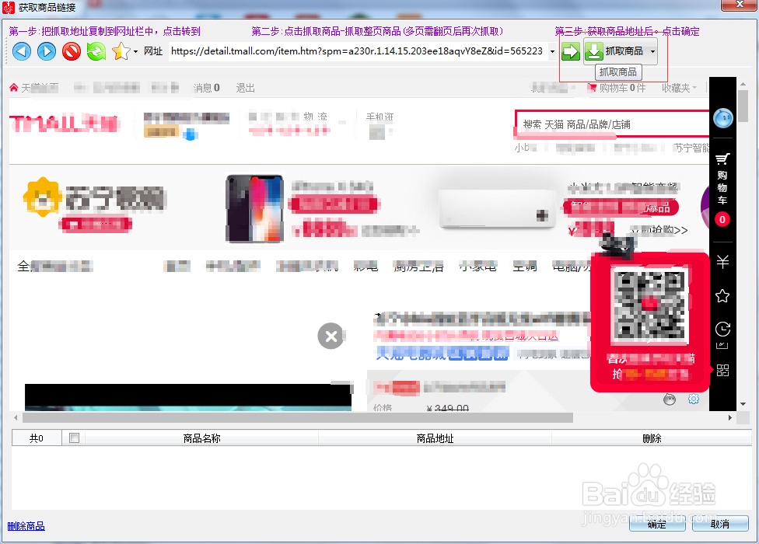
Task: Click the ¥ charge icon in sidebar
Action: [x=722, y=262]
